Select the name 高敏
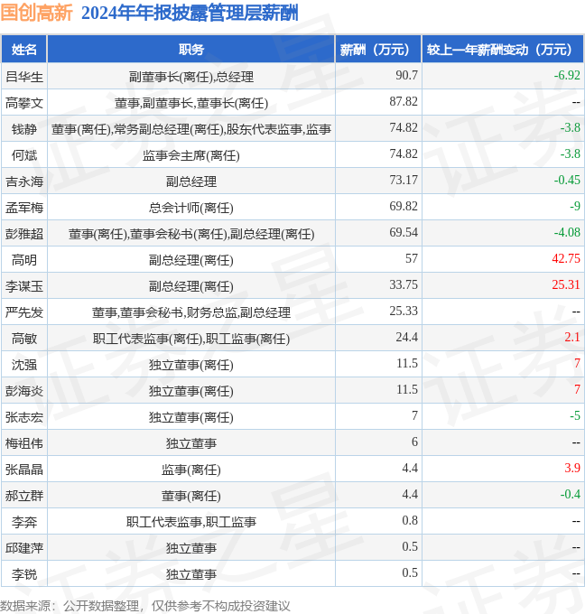This screenshot has height=614, width=585. tap(23, 339)
